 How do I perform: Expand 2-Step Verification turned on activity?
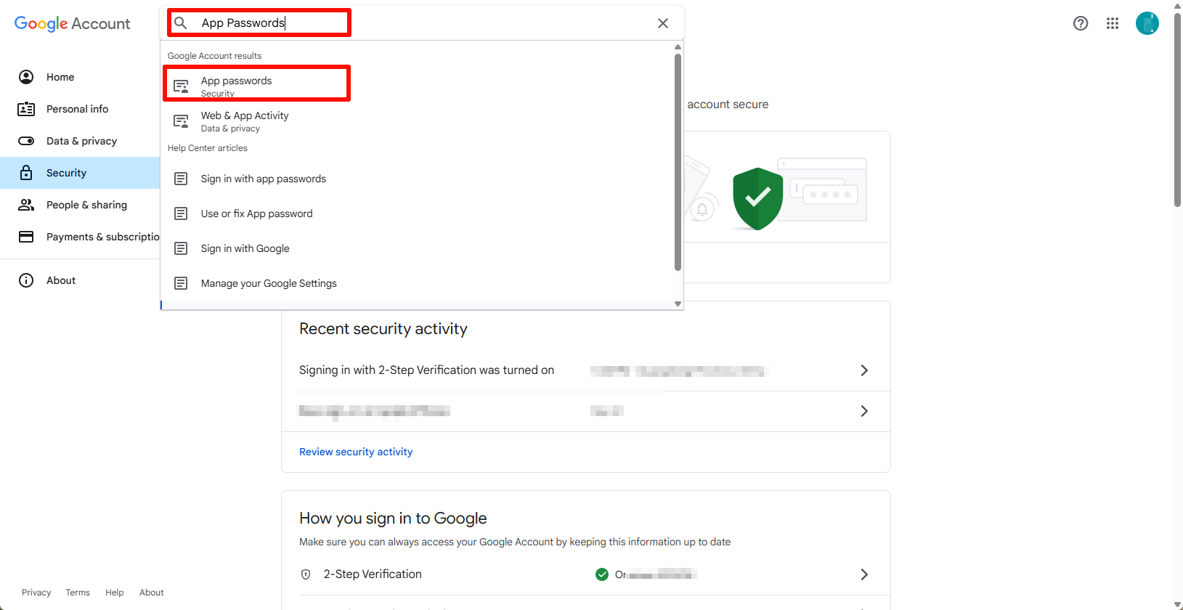pyautogui.click(x=863, y=370)
